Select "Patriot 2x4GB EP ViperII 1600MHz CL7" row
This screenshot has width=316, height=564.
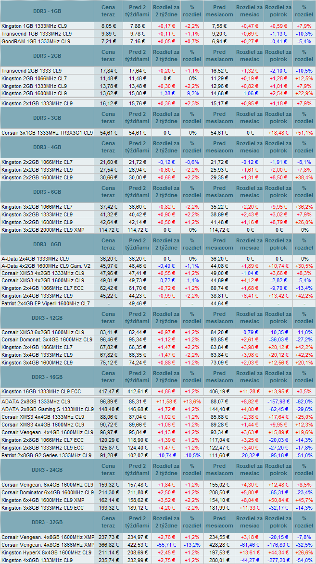click(x=47, y=304)
